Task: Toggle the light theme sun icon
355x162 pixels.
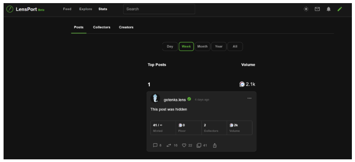Action: coord(306,9)
